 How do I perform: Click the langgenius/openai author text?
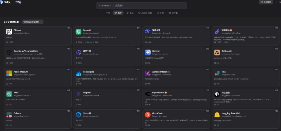coord(91,33)
